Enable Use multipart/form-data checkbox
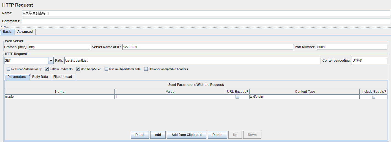 click(x=106, y=69)
